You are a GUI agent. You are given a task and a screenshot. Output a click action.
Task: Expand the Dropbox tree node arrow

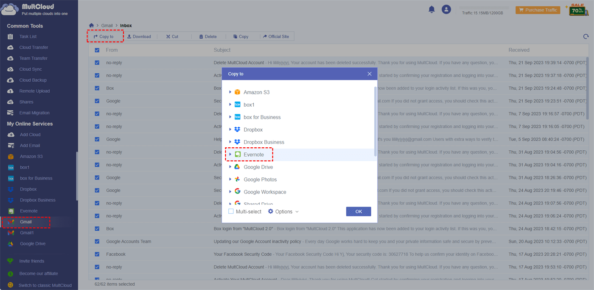tap(230, 129)
